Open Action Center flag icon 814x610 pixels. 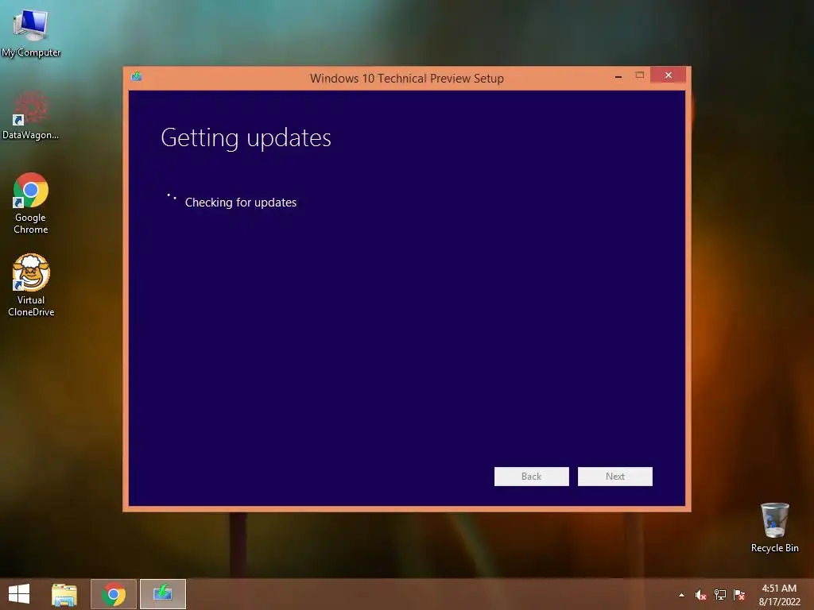[739, 595]
